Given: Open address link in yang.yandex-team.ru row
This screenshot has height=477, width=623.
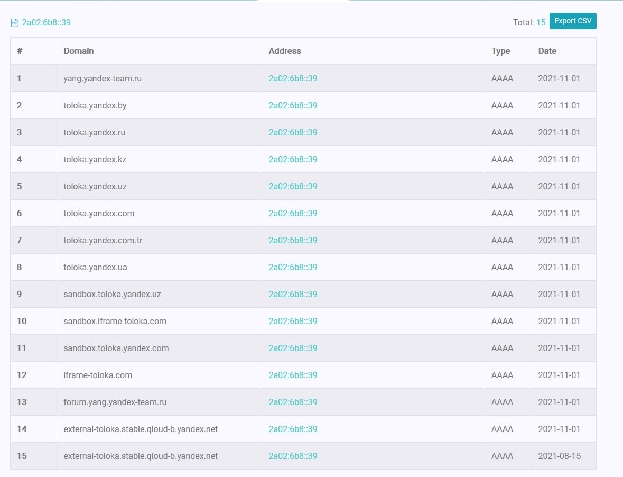Looking at the screenshot, I should (x=293, y=78).
